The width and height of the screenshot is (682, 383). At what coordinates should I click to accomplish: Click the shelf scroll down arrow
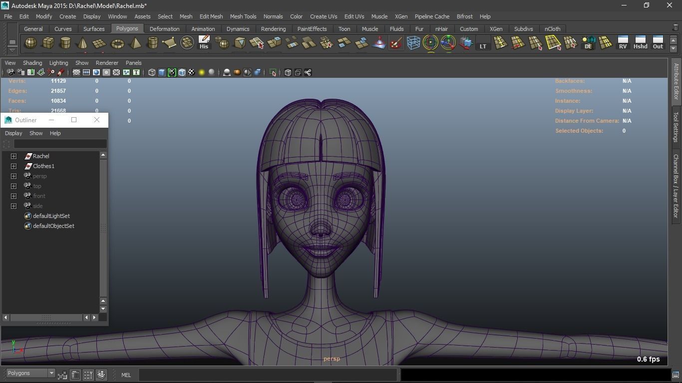coord(674,48)
